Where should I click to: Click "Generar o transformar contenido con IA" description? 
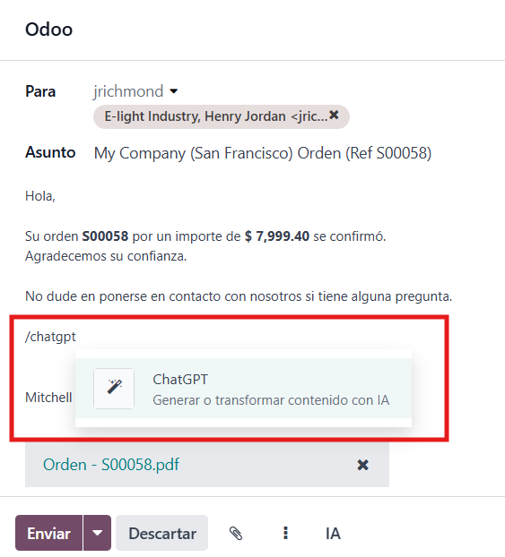pos(271,400)
